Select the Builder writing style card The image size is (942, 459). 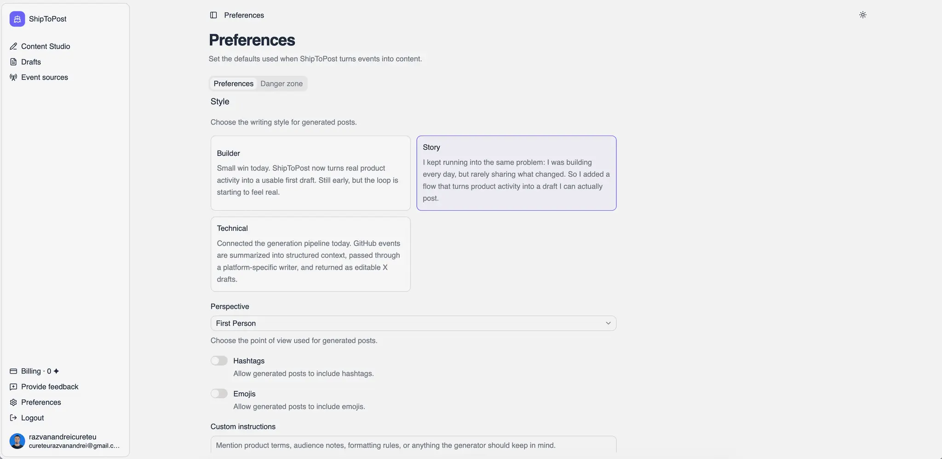tap(310, 173)
